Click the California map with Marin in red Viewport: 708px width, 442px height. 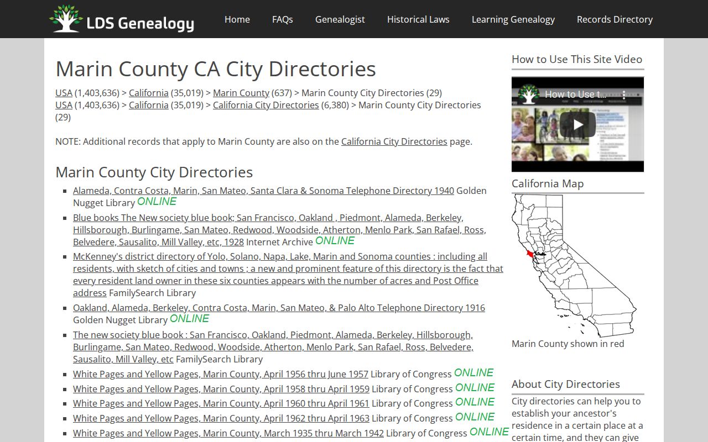tap(574, 265)
